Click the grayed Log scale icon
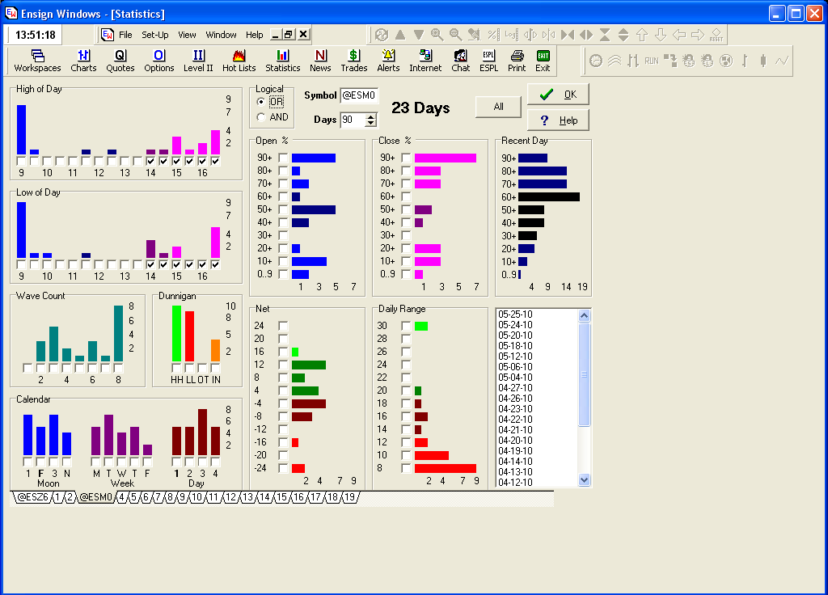Image resolution: width=828 pixels, height=595 pixels. pos(511,35)
